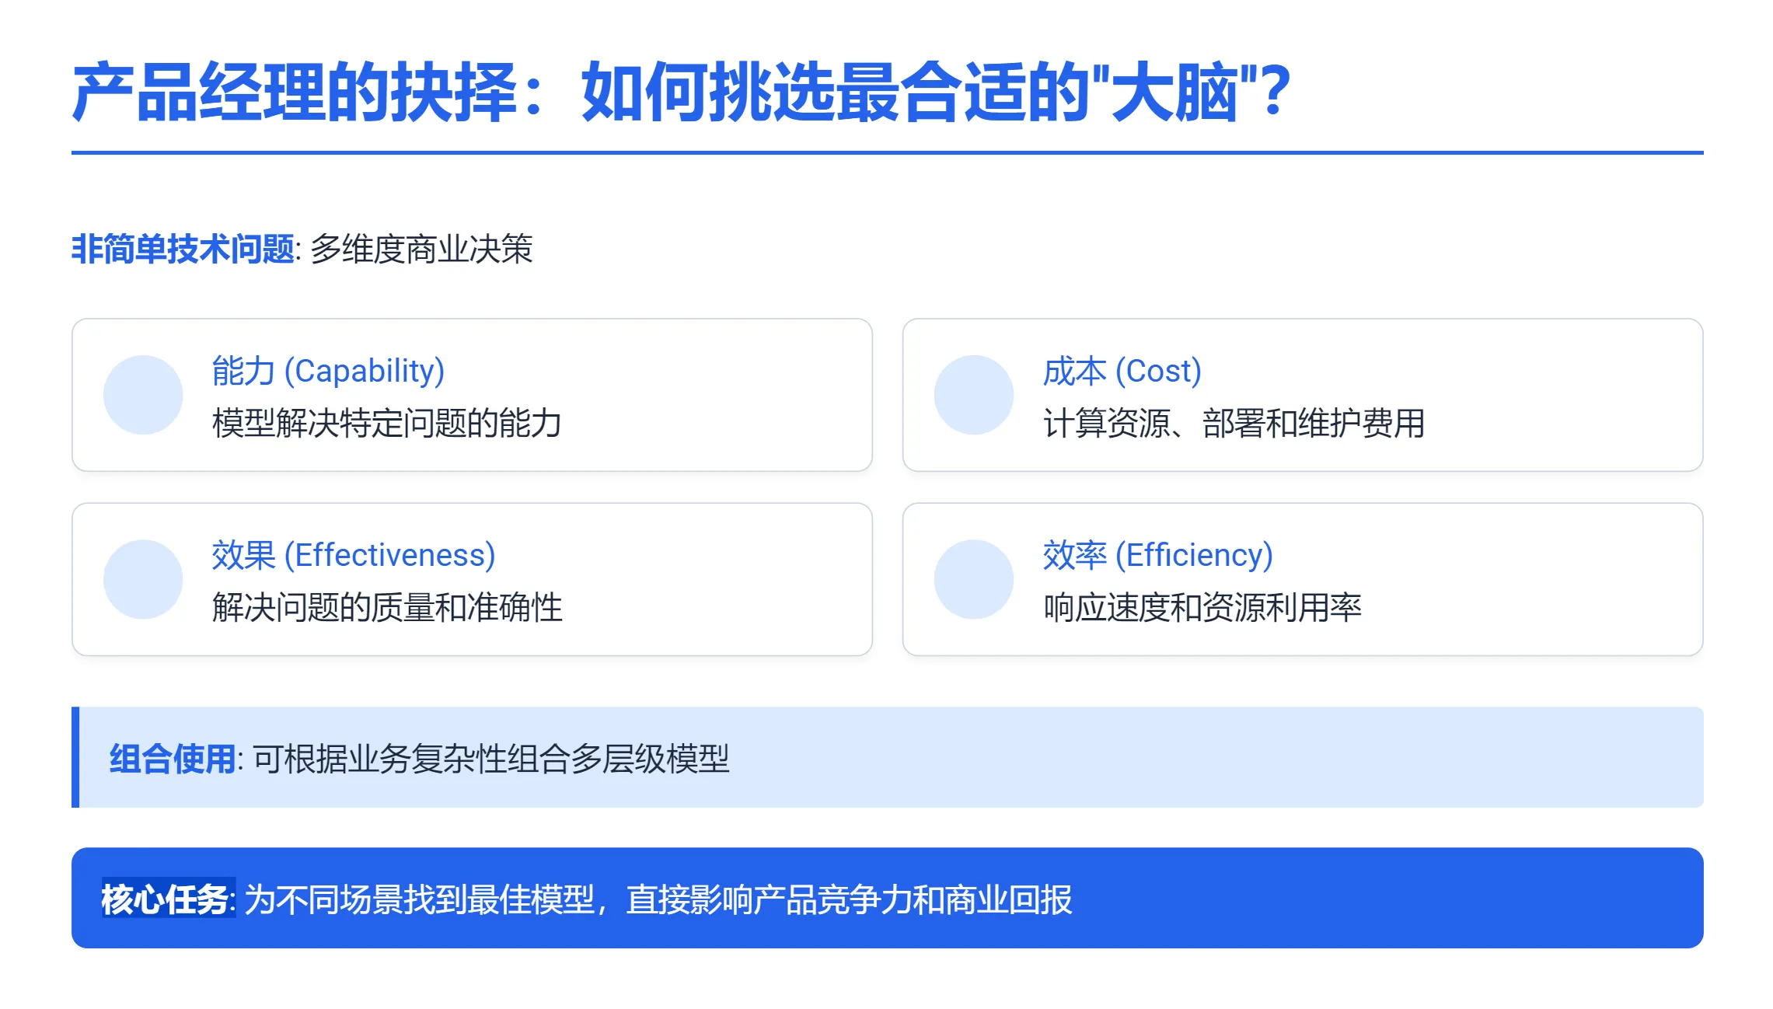Screen dimensions: 1773x1009
Task: Click the circle icon beside 成本 (Cost)
Action: [x=974, y=395]
